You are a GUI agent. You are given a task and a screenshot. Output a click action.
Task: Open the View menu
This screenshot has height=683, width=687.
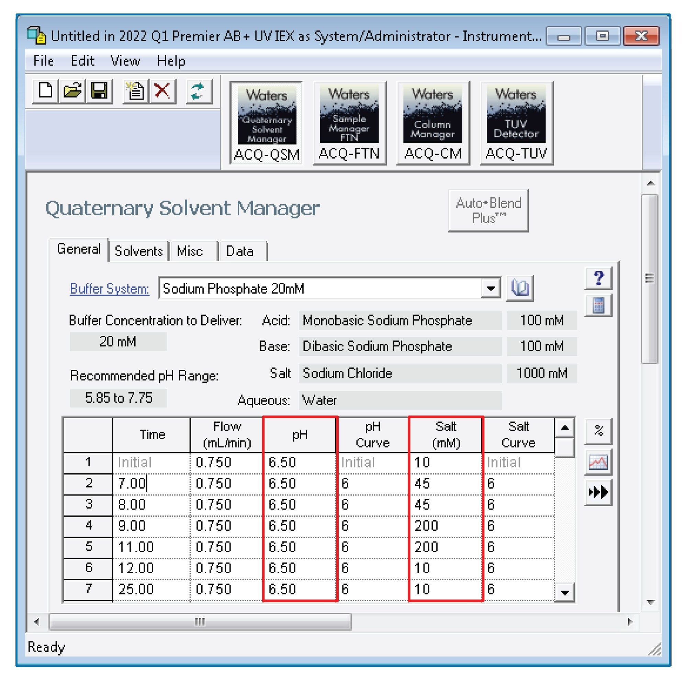click(125, 61)
